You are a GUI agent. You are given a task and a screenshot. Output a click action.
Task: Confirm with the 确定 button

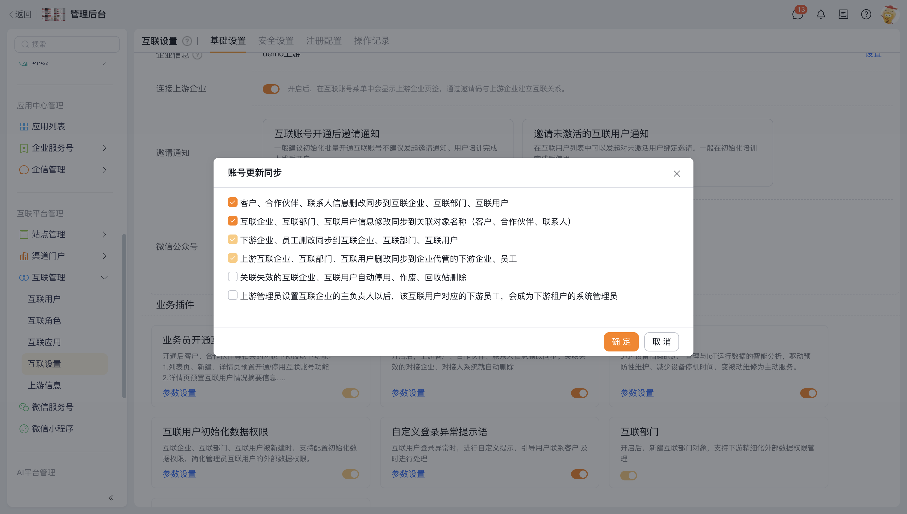[x=621, y=342]
